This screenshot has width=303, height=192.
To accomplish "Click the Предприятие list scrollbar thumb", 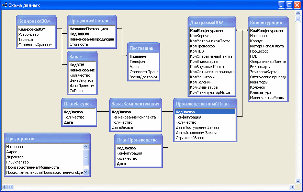I will tap(86, 158).
